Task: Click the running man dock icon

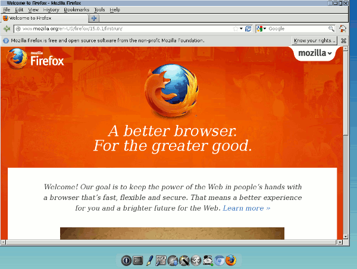Action: point(196,260)
